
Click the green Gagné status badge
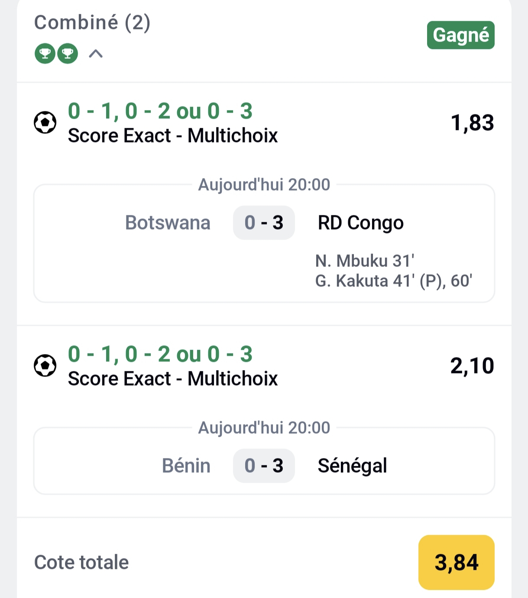(x=460, y=35)
